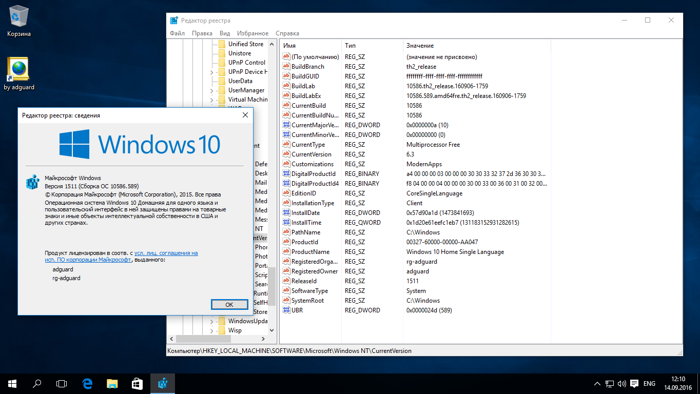Click the CoreSingleLanguage value data
This screenshot has height=394, width=700.
coord(434,193)
